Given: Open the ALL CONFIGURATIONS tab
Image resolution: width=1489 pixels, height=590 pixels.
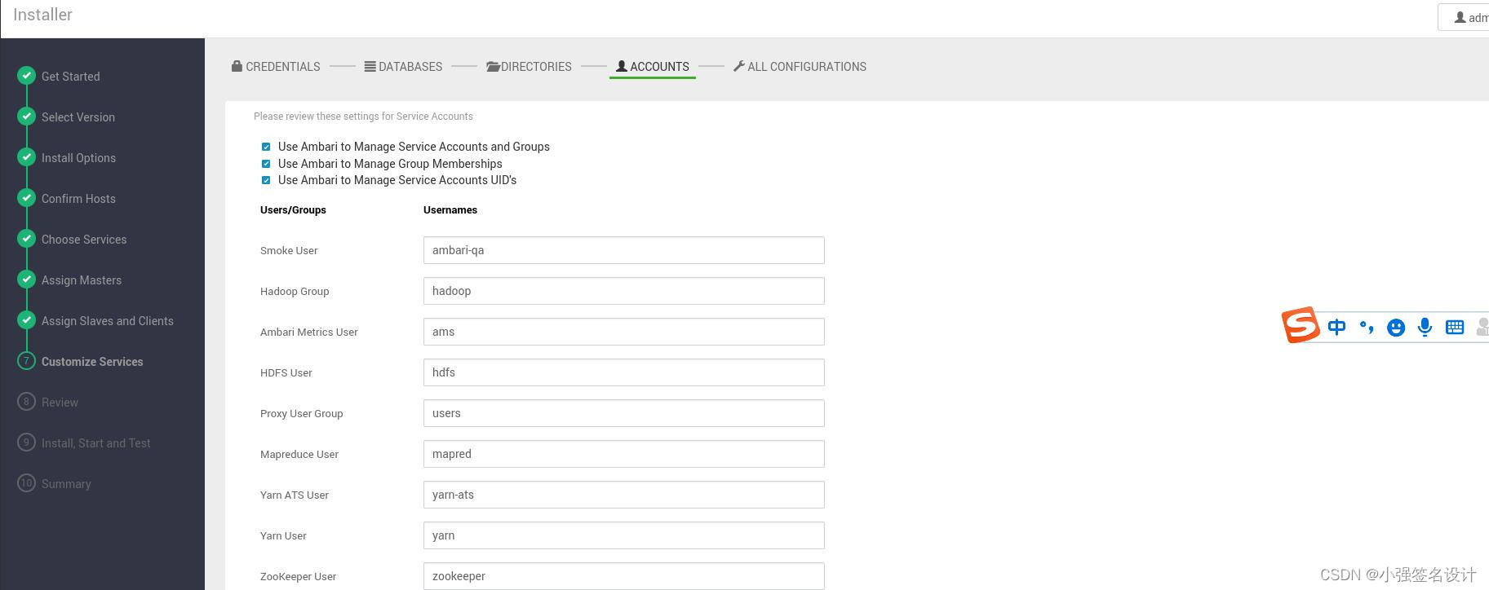Looking at the screenshot, I should click(800, 67).
